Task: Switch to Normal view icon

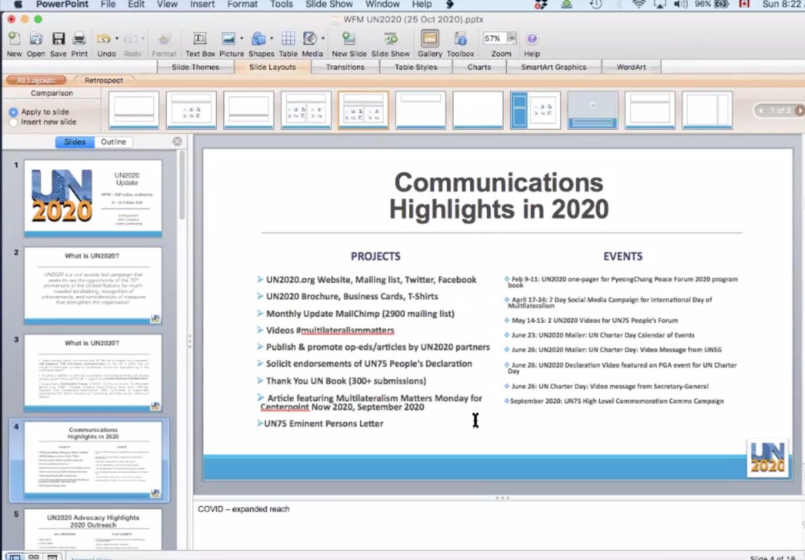Action: (14, 557)
